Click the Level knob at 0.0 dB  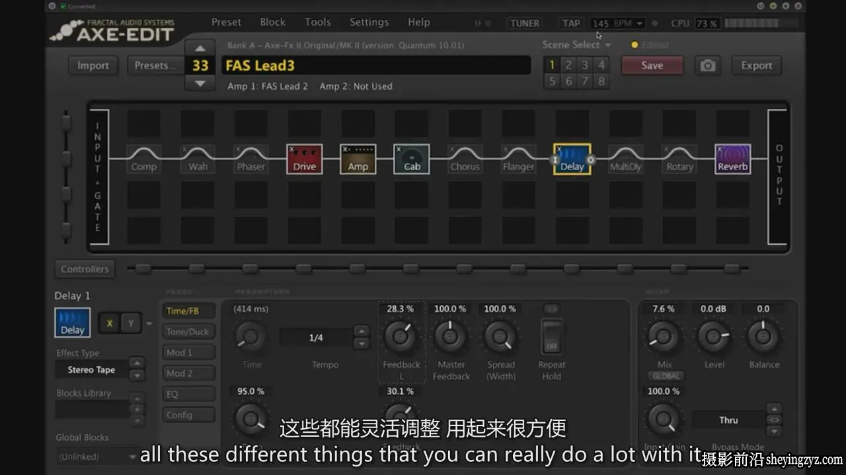coord(714,336)
